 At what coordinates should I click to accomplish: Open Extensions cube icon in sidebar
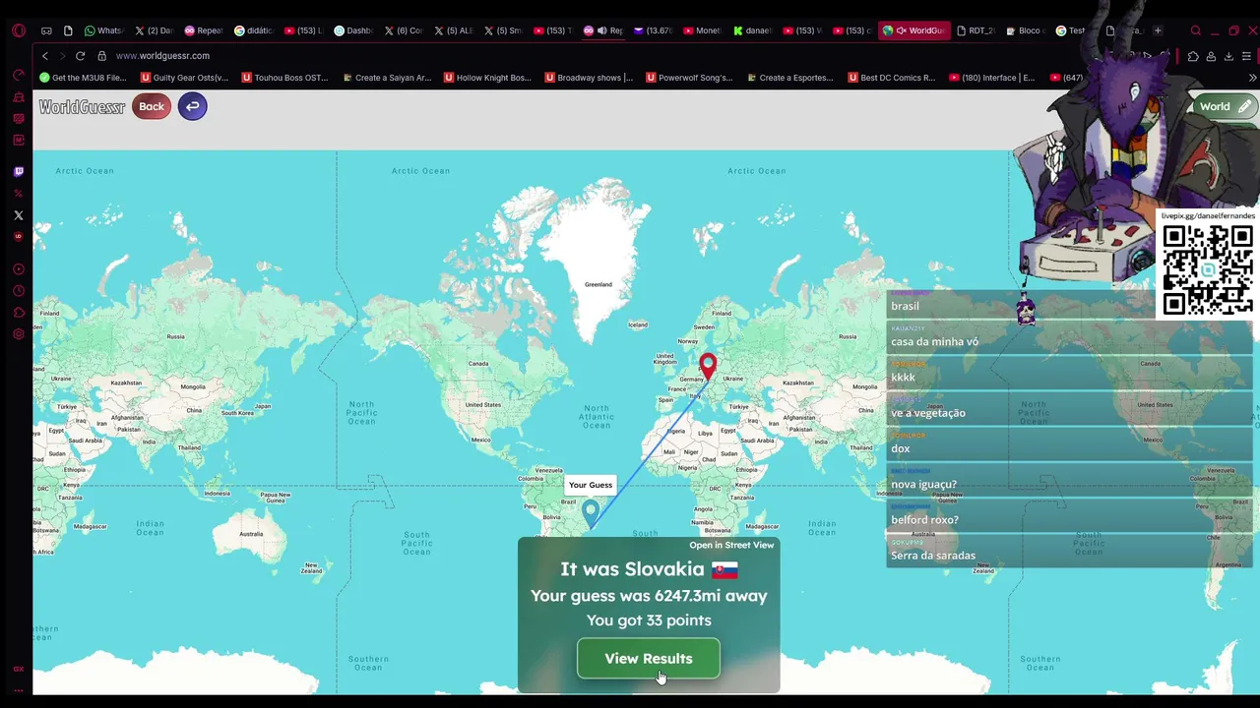click(x=19, y=313)
